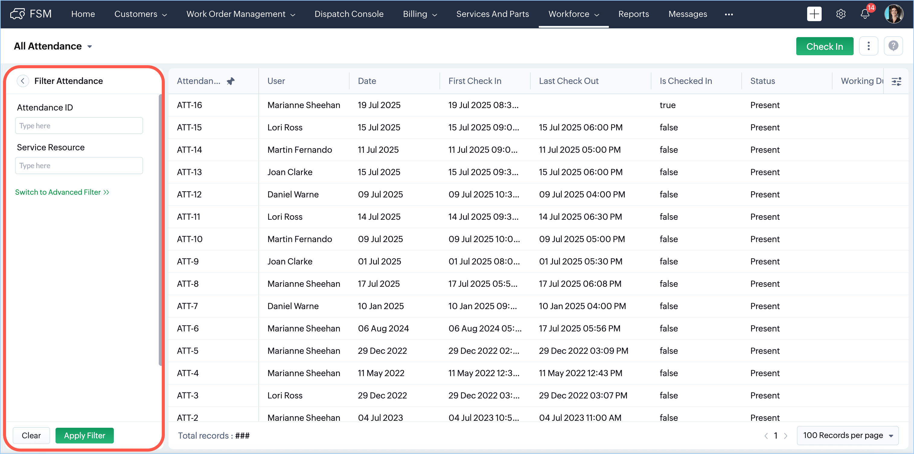The image size is (914, 454).
Task: Click the pin icon on Attendance column
Action: 231,81
